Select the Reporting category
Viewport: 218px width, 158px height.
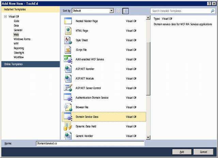19,48
